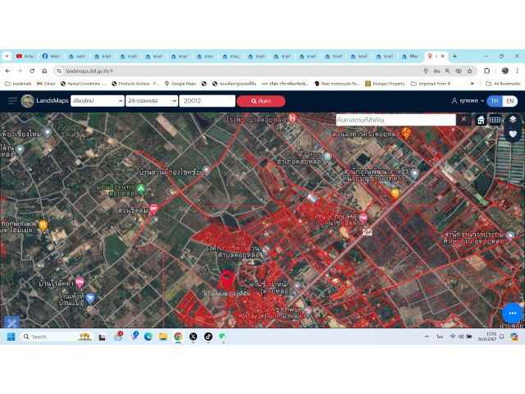
Task: Click the homemade restaurant marker
Action: click(x=43, y=226)
